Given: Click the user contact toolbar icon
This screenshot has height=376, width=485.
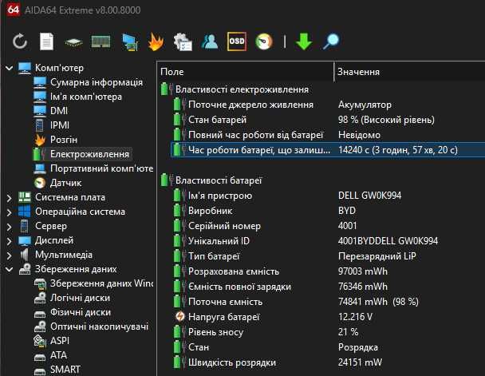Looking at the screenshot, I should click(210, 42).
